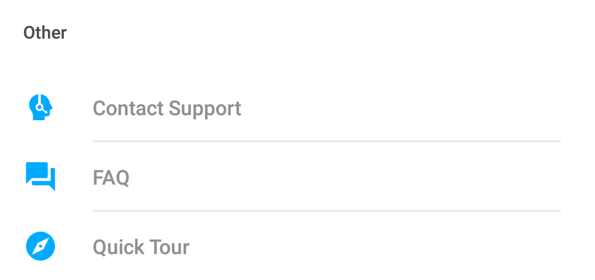Open the FAQ entry
Screen dimensions: 595x280
click(297, 177)
